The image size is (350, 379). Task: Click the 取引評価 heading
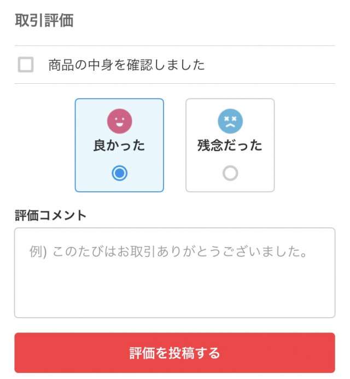coord(44,20)
